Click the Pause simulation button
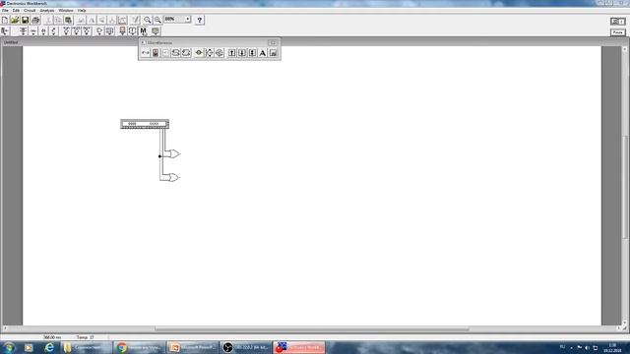The height and width of the screenshot is (354, 630). pos(617,32)
